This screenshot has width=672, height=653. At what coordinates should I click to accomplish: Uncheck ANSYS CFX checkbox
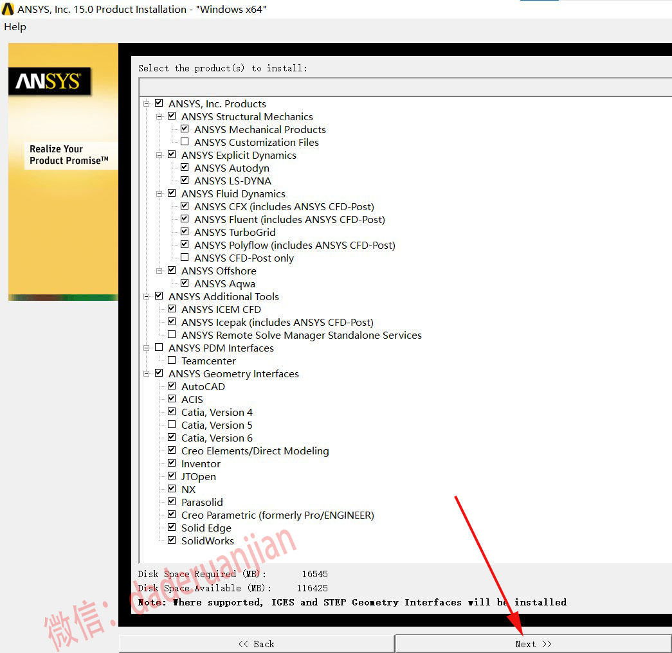(185, 206)
